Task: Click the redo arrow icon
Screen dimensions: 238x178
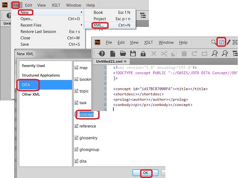Action: (204, 53)
